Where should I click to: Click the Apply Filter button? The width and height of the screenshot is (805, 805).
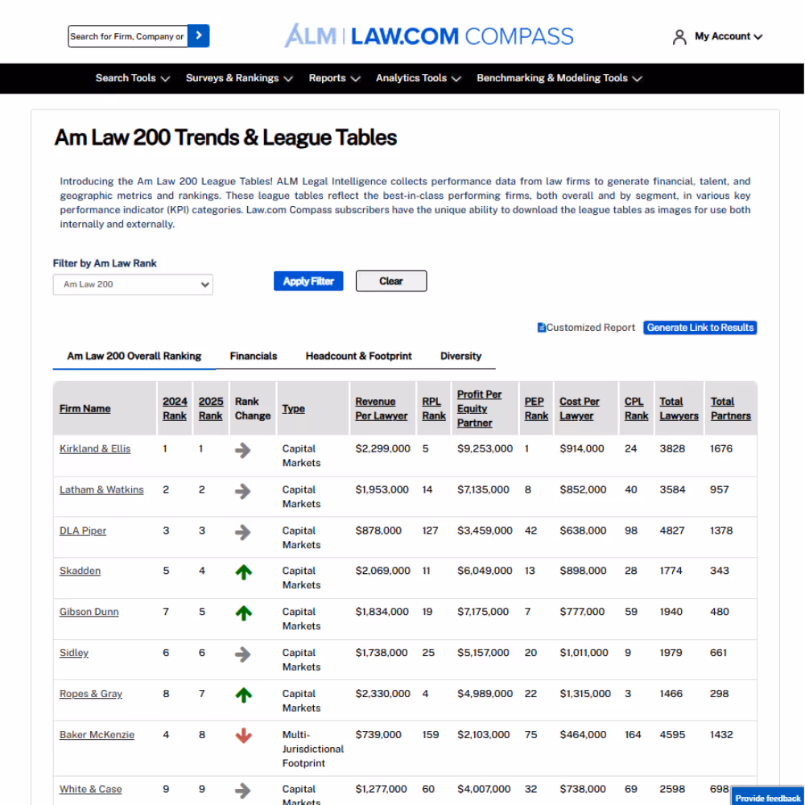point(308,280)
